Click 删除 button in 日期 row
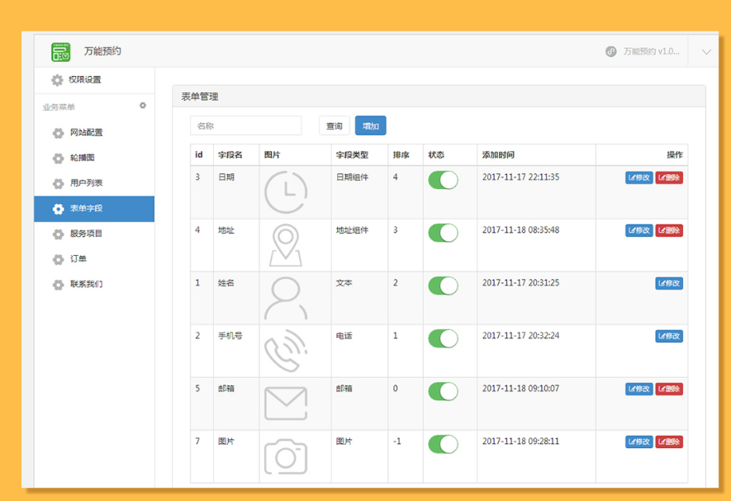 pos(669,177)
